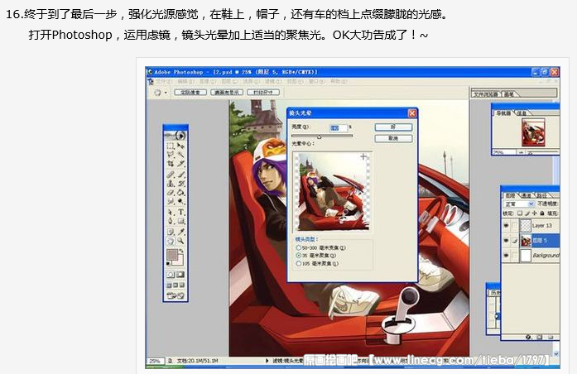Click 满画布显示 button in options bar
The image size is (577, 374).
[x=227, y=92]
